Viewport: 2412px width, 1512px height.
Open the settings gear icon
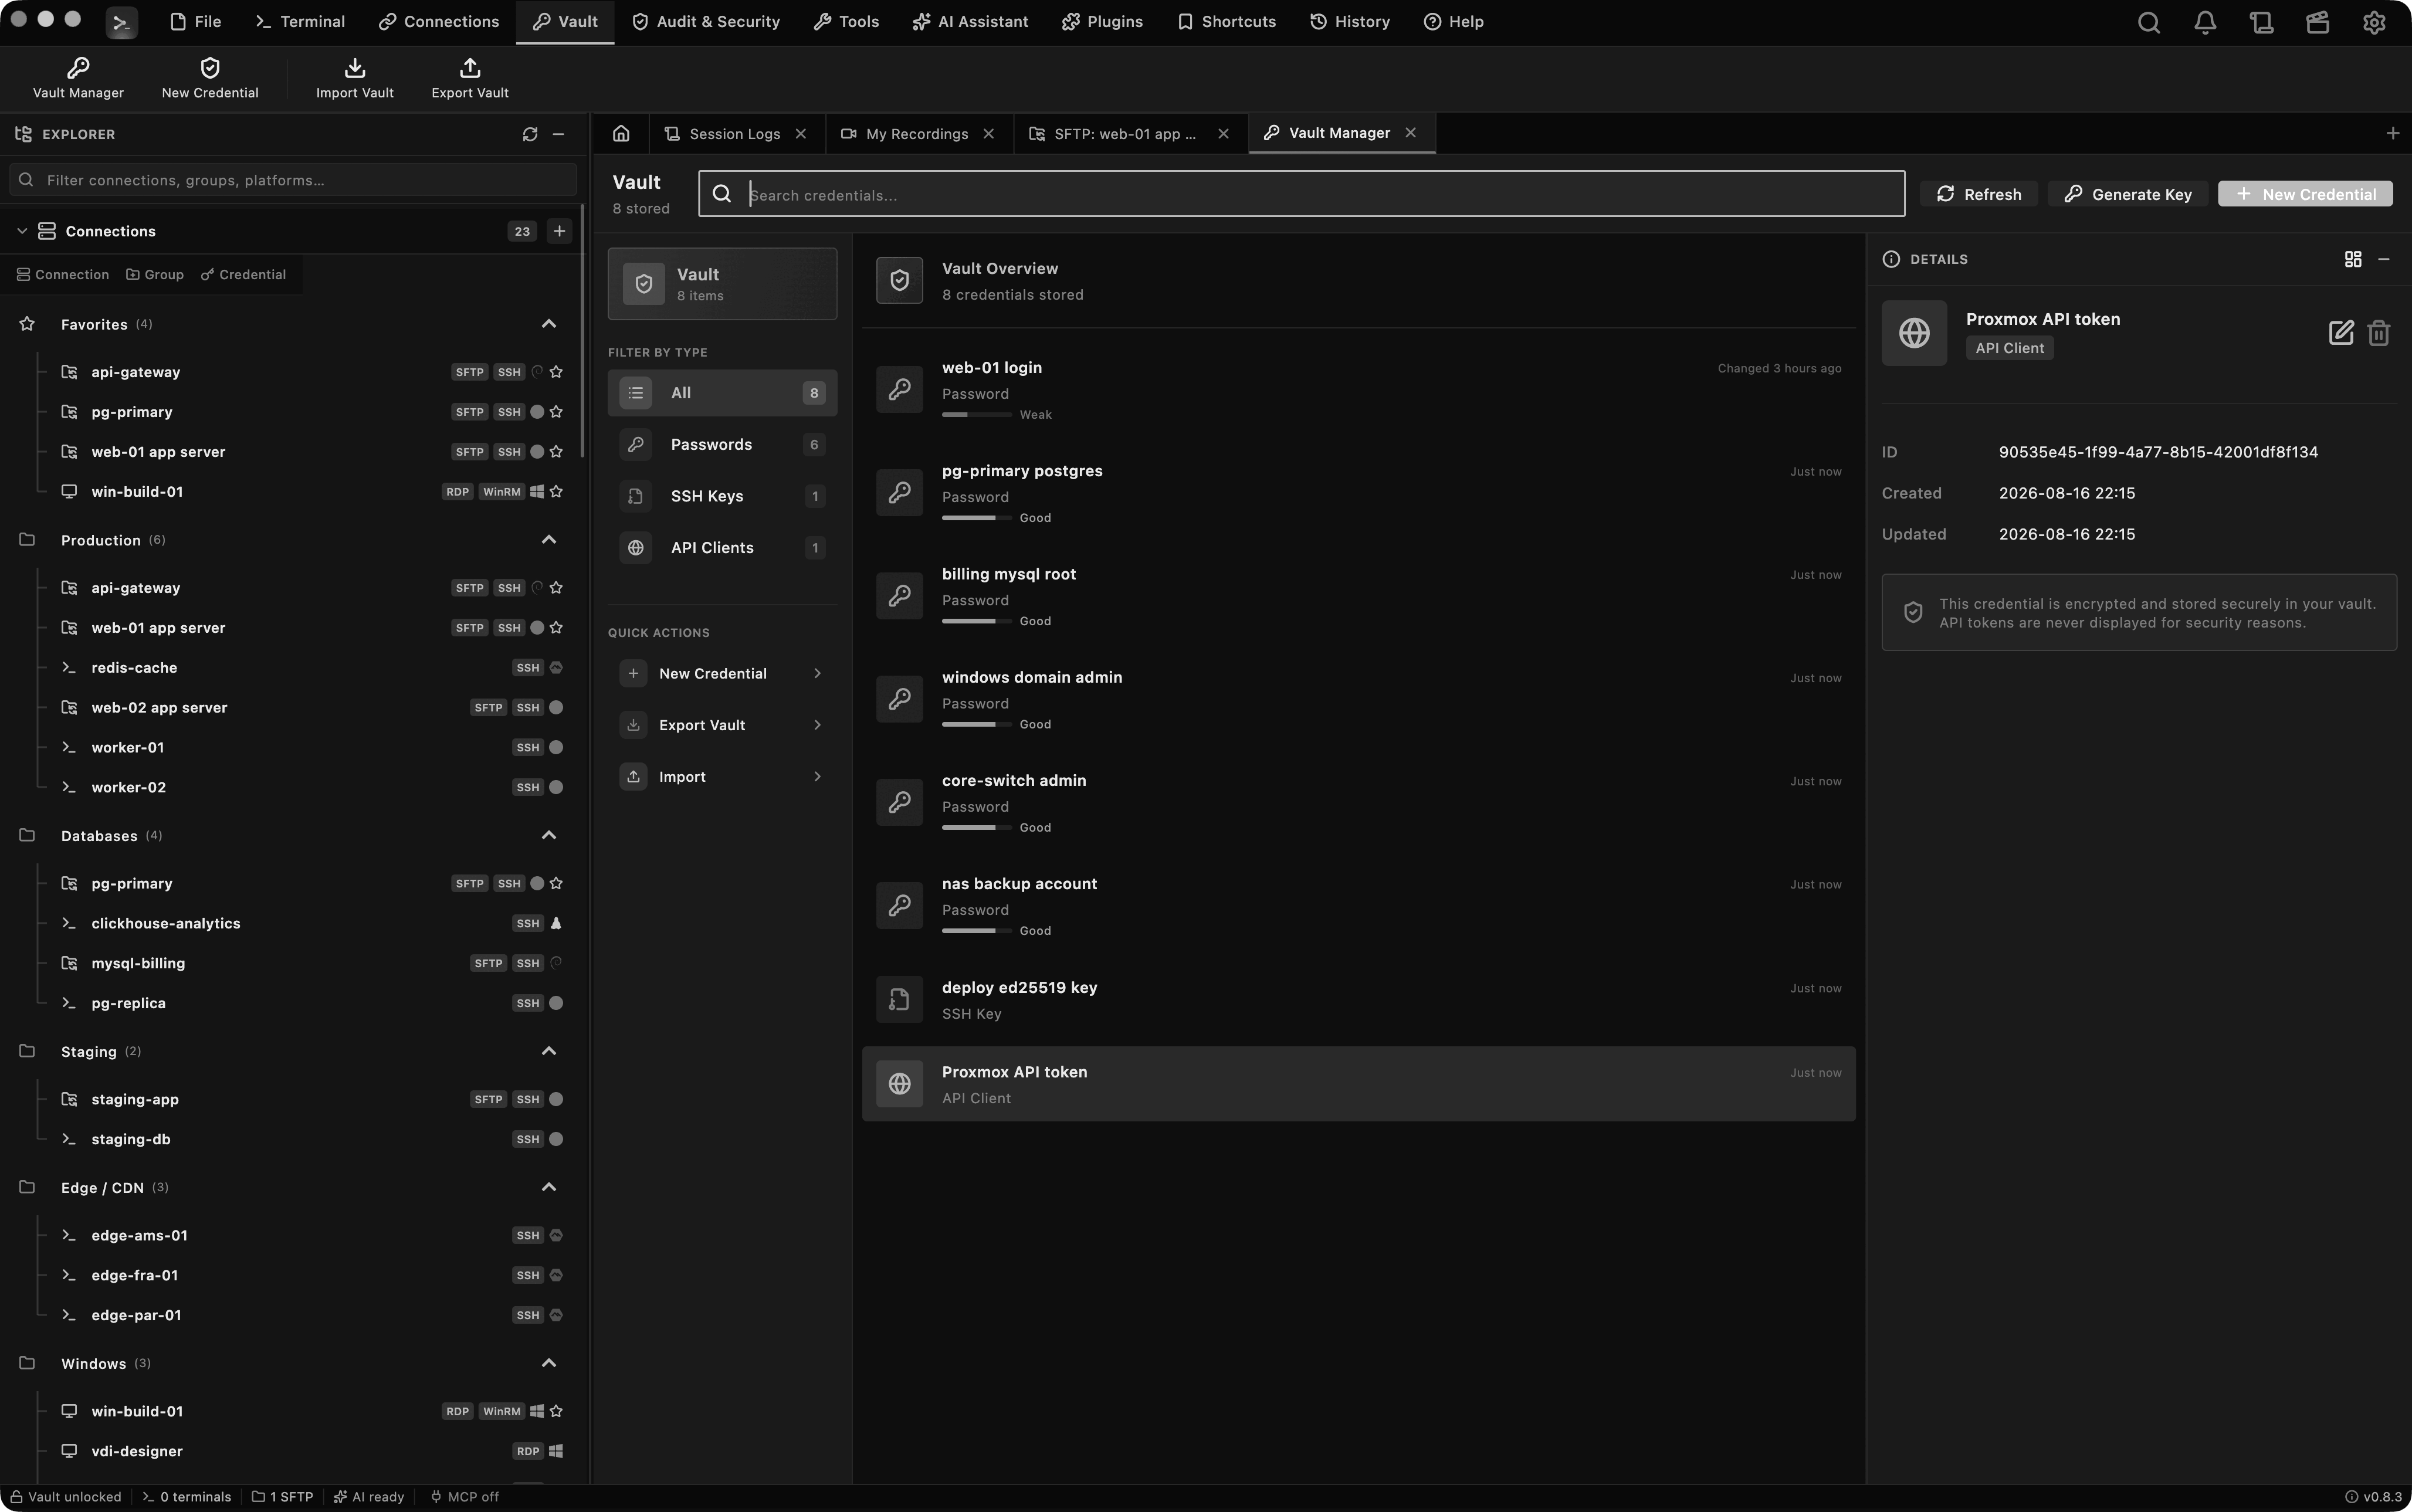click(x=2374, y=22)
